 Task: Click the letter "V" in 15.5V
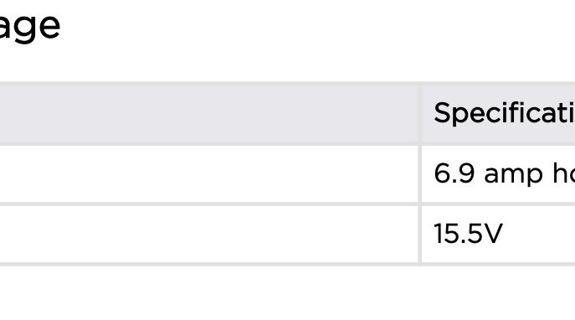click(x=492, y=234)
